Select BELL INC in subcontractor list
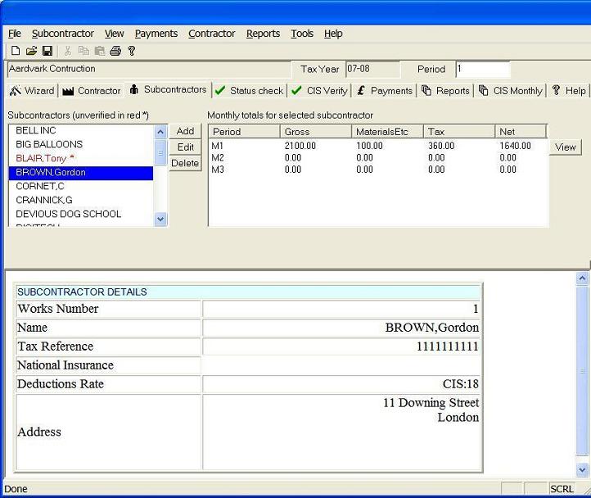This screenshot has width=591, height=498. [x=81, y=130]
